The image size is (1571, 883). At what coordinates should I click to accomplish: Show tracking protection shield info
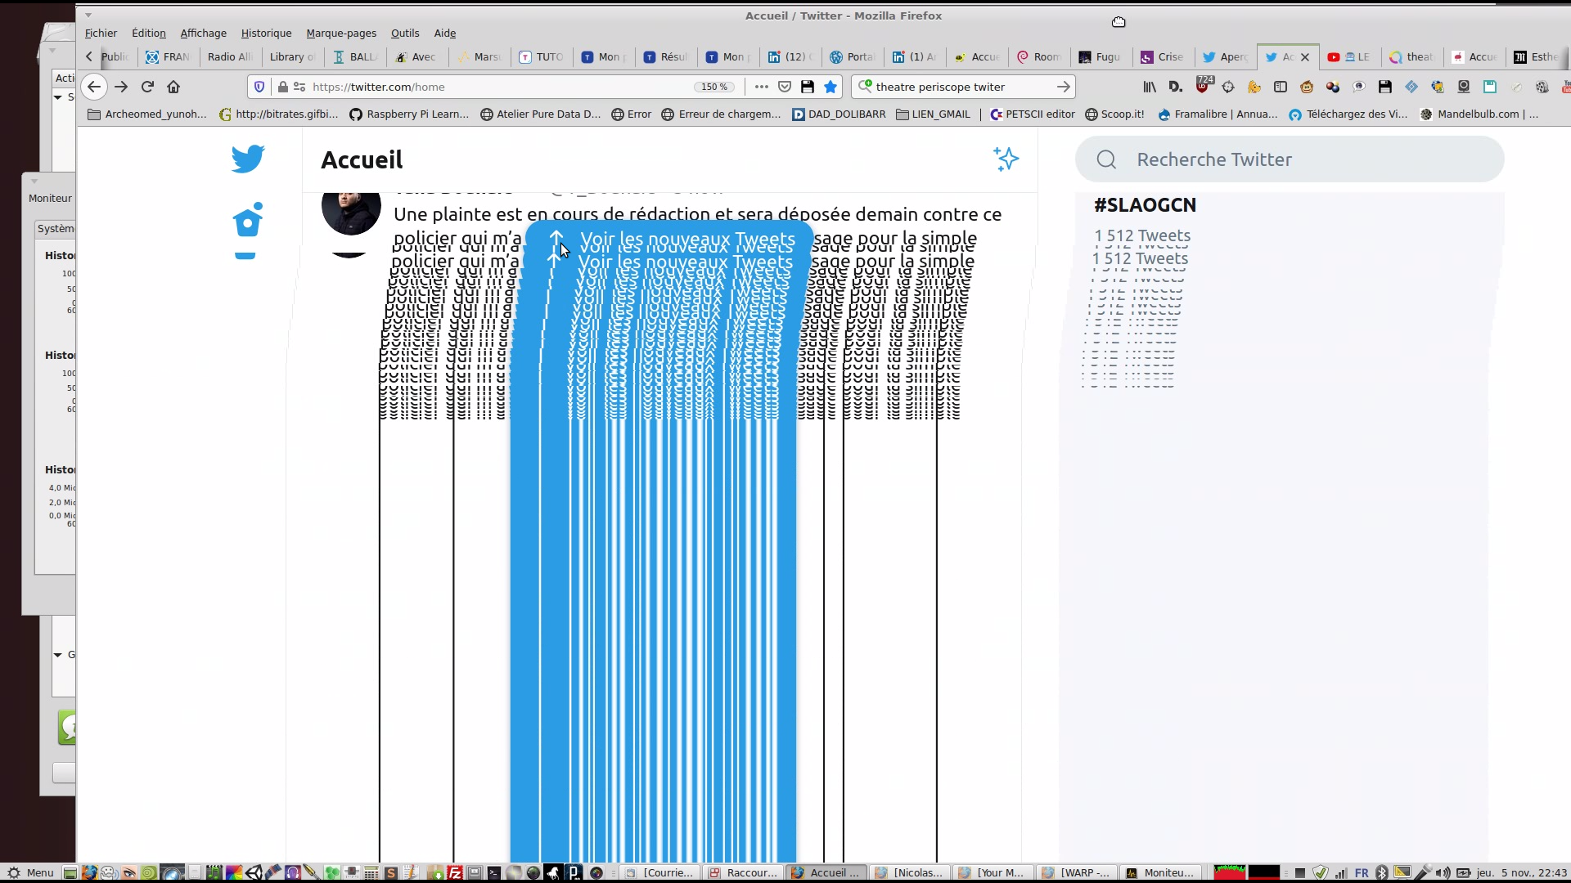tap(259, 87)
